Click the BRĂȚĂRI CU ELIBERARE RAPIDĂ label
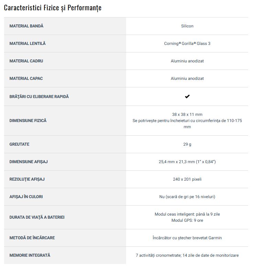 point(39,97)
